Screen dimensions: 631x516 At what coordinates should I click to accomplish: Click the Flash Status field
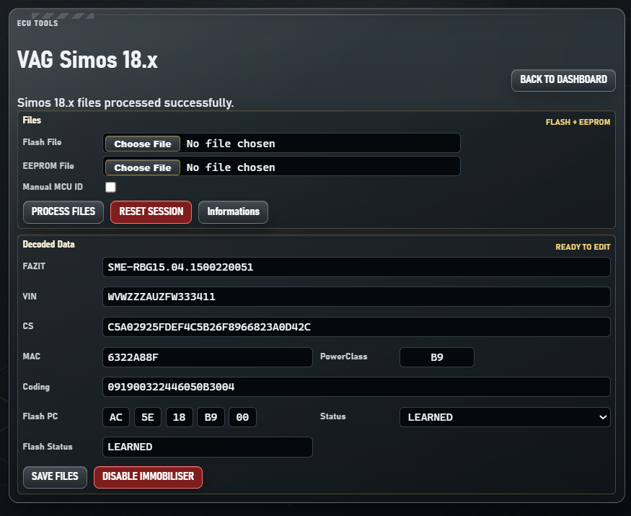(x=207, y=447)
